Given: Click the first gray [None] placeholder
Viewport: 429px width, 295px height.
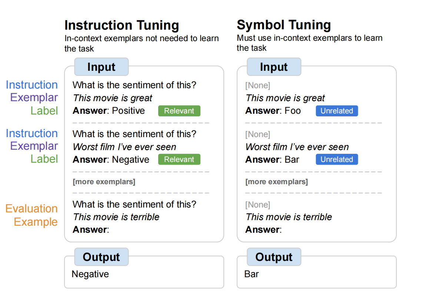Looking at the screenshot, I should [258, 85].
